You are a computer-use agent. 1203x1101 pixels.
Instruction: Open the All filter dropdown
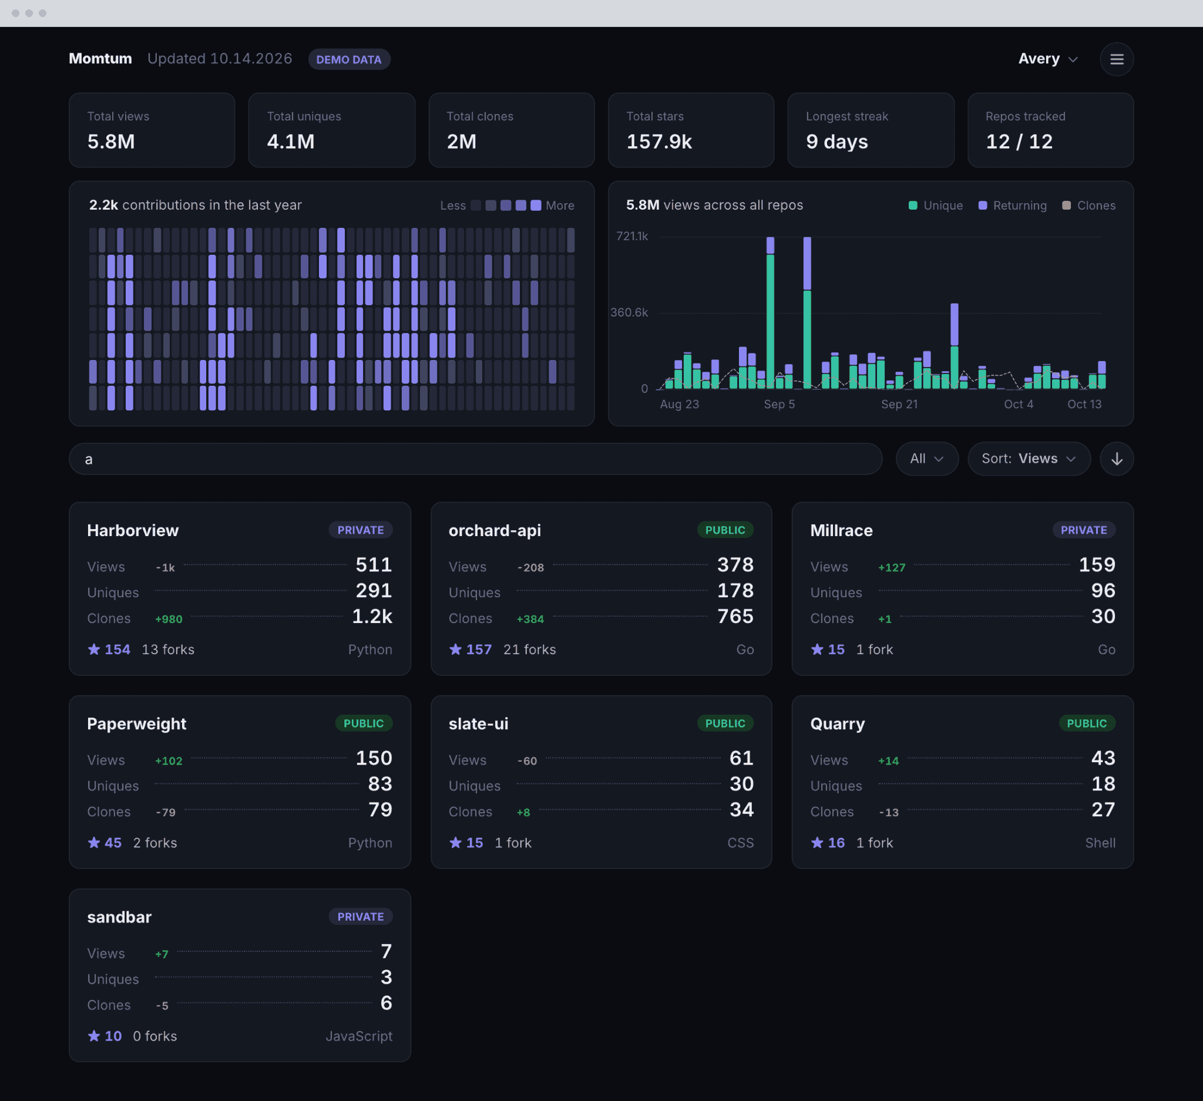(x=927, y=459)
